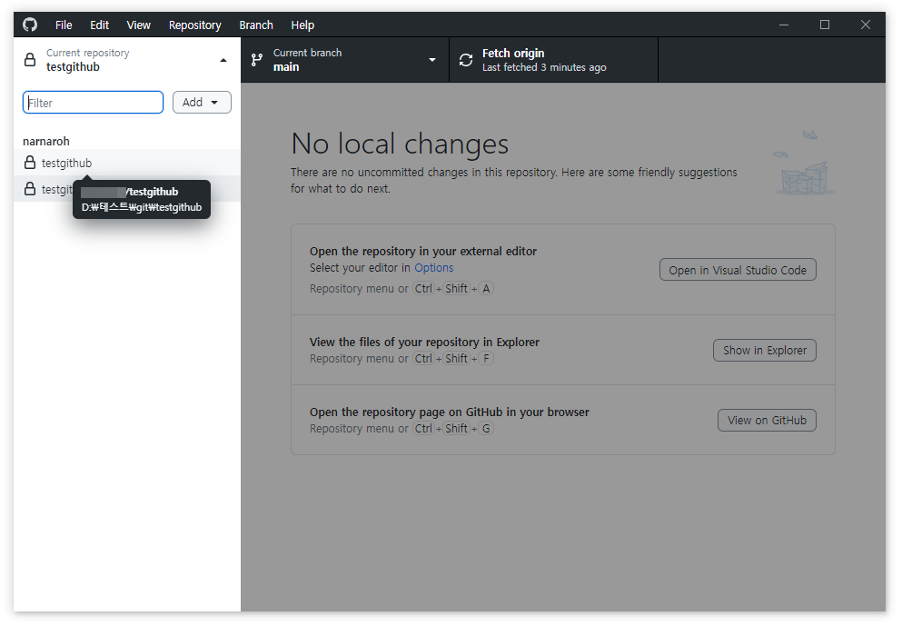The height and width of the screenshot is (626, 902).
Task: Click the narnaroh account group header
Action: point(46,142)
